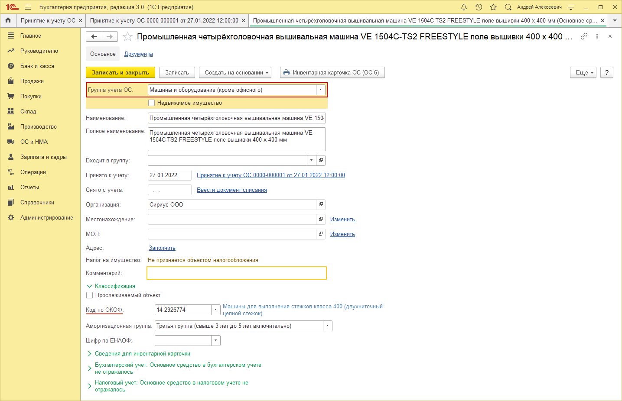Open Группа учета ОС dropdown

tap(320, 90)
